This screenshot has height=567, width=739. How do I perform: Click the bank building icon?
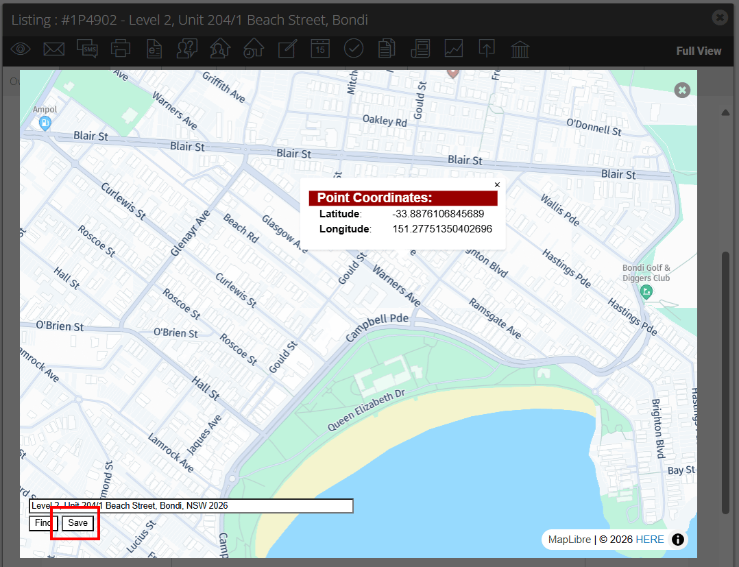pyautogui.click(x=520, y=49)
